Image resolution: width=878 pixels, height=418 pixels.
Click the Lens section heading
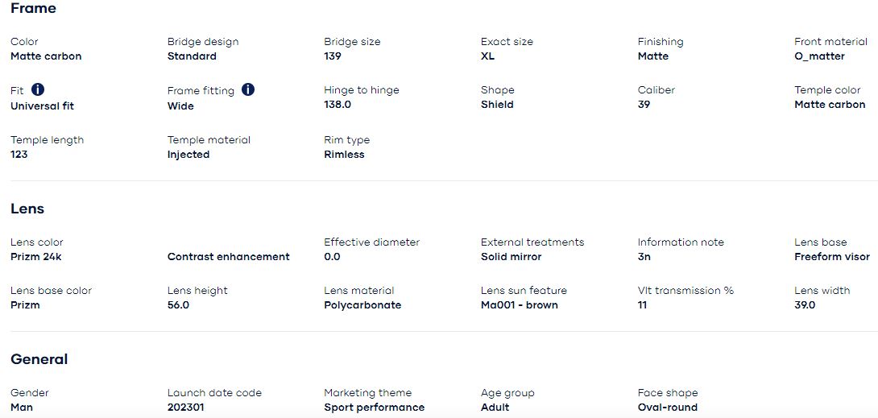[27, 209]
